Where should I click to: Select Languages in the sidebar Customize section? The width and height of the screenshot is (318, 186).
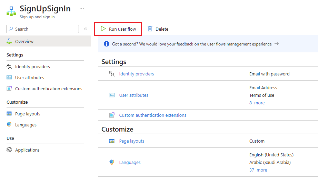tap(26, 125)
